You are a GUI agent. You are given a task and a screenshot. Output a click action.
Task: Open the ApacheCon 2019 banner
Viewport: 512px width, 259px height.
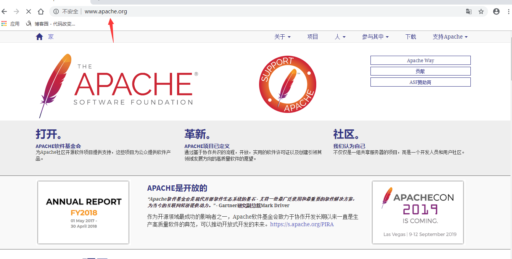pyautogui.click(x=418, y=212)
